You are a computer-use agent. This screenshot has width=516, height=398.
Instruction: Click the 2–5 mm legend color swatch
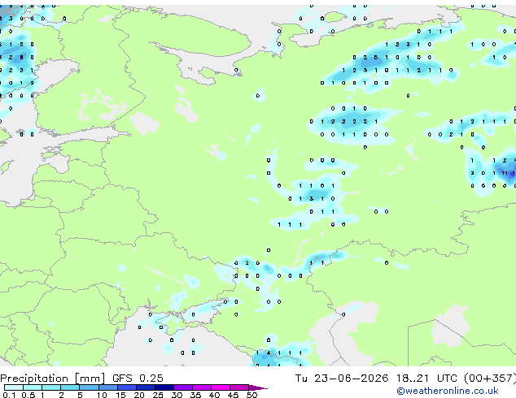pos(70,387)
